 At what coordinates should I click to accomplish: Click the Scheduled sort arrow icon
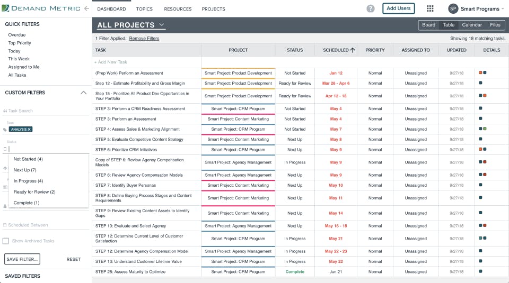(x=353, y=50)
